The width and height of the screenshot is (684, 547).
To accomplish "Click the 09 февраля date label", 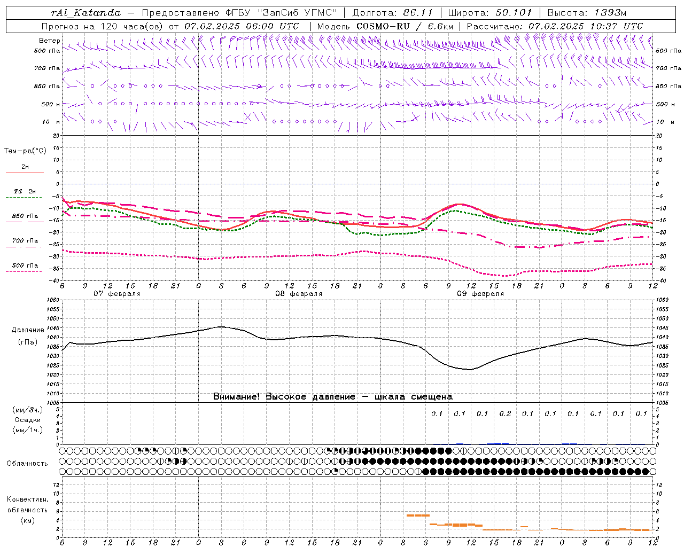I will (480, 294).
